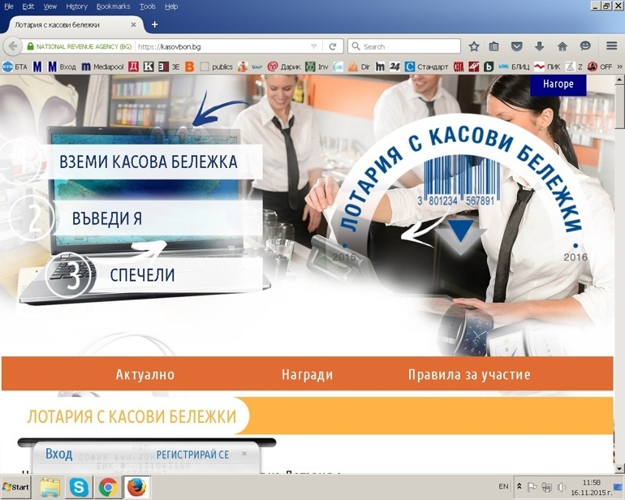Open the orange B bookmark icon
The width and height of the screenshot is (625, 500).
(x=189, y=67)
